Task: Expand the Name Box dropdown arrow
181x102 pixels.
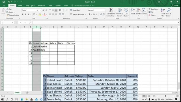Action: (13, 23)
